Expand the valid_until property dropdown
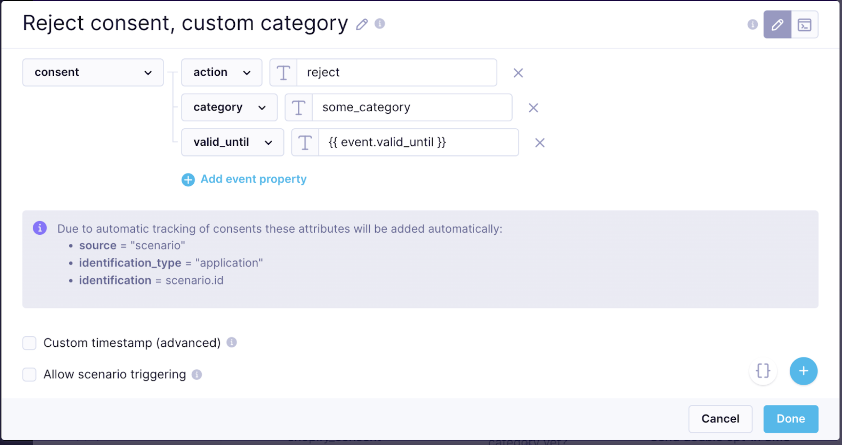 232,142
